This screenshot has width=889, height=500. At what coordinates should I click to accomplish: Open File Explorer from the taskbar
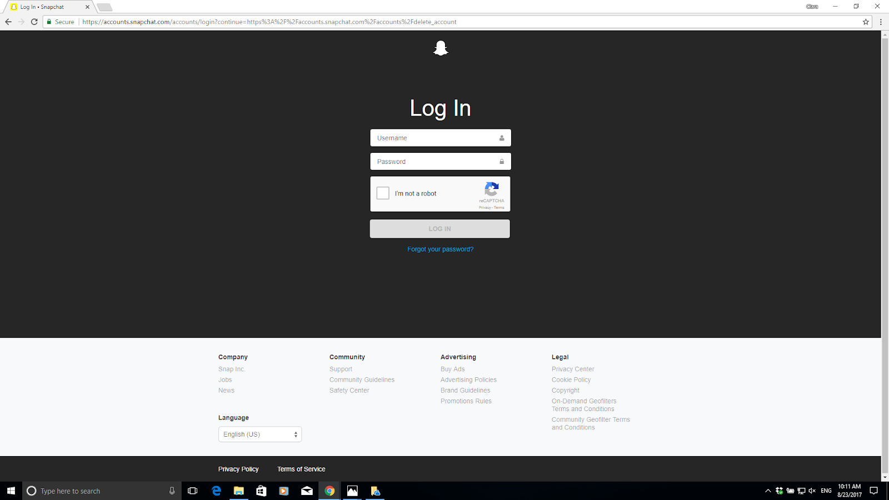pyautogui.click(x=239, y=491)
